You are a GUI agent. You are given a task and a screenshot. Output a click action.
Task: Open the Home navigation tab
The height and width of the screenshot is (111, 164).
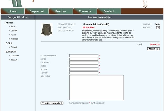tap(12, 11)
